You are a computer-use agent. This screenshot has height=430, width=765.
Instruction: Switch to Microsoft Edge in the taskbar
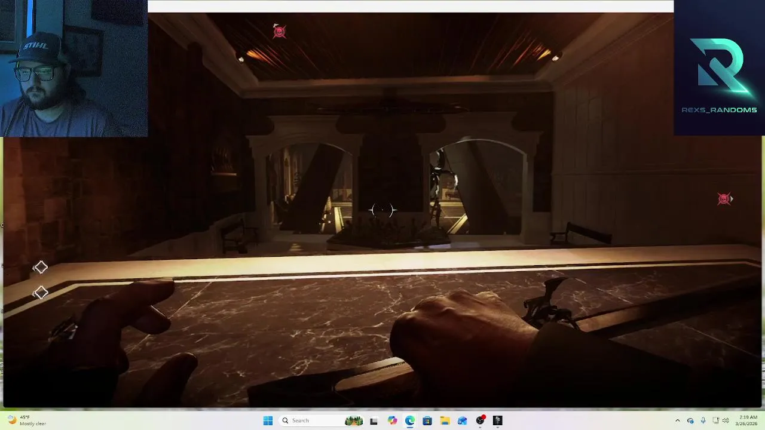[409, 420]
